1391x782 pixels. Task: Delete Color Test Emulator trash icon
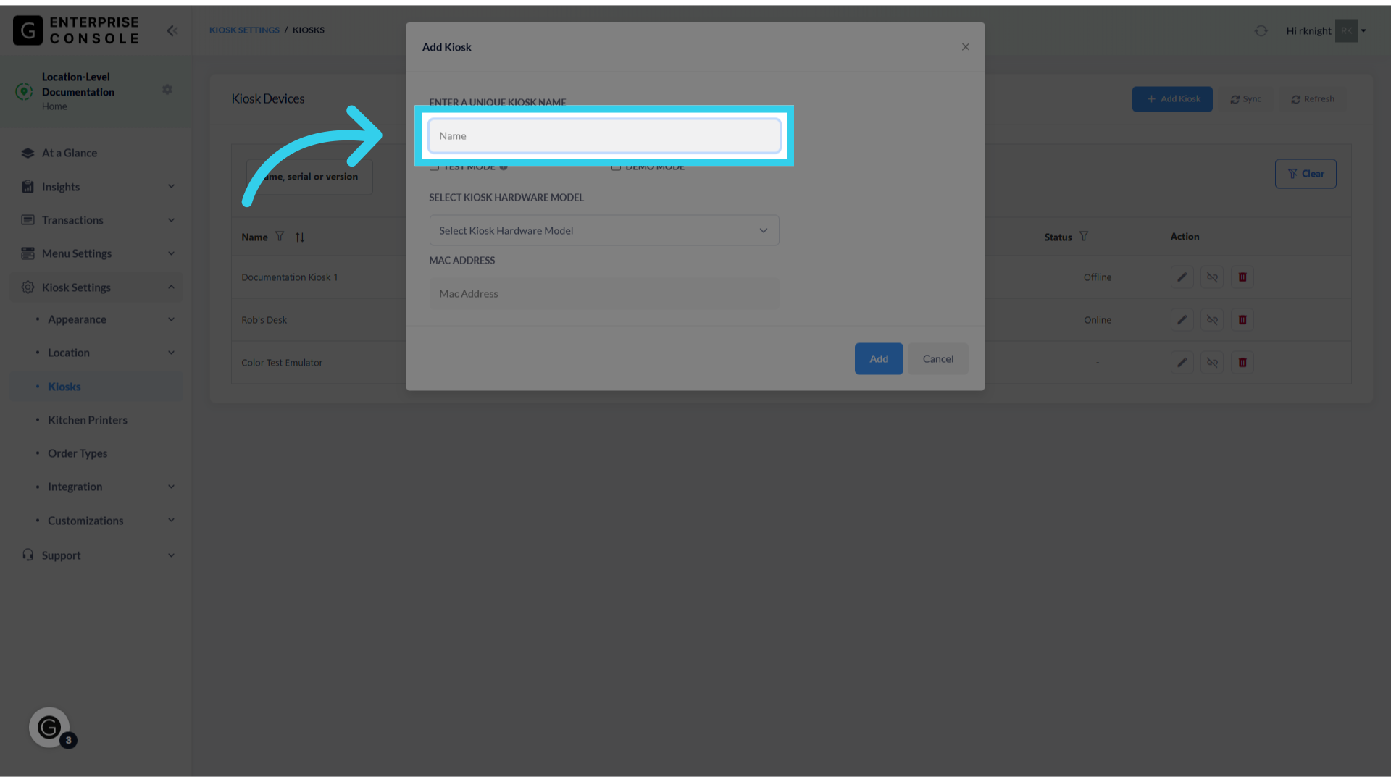click(1242, 363)
